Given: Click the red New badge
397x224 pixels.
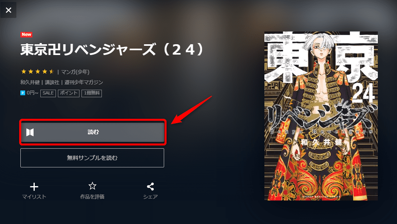Looking at the screenshot, I should tap(26, 35).
